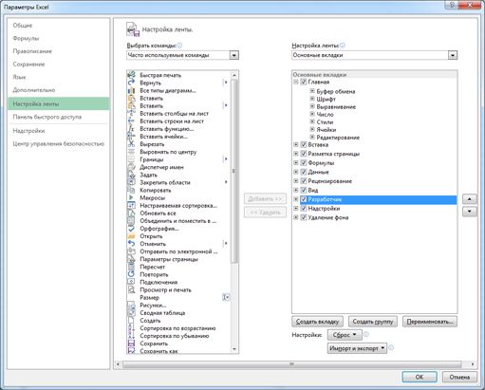Click the Отмена button
The width and height of the screenshot is (485, 390).
point(459,377)
